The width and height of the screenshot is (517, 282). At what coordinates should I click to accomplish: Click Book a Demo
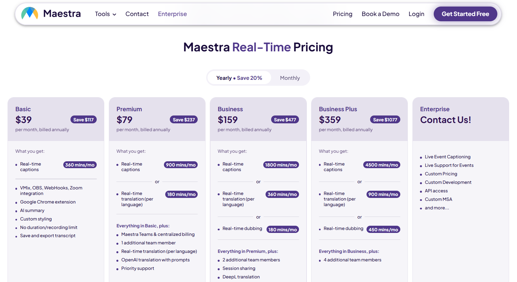click(380, 14)
